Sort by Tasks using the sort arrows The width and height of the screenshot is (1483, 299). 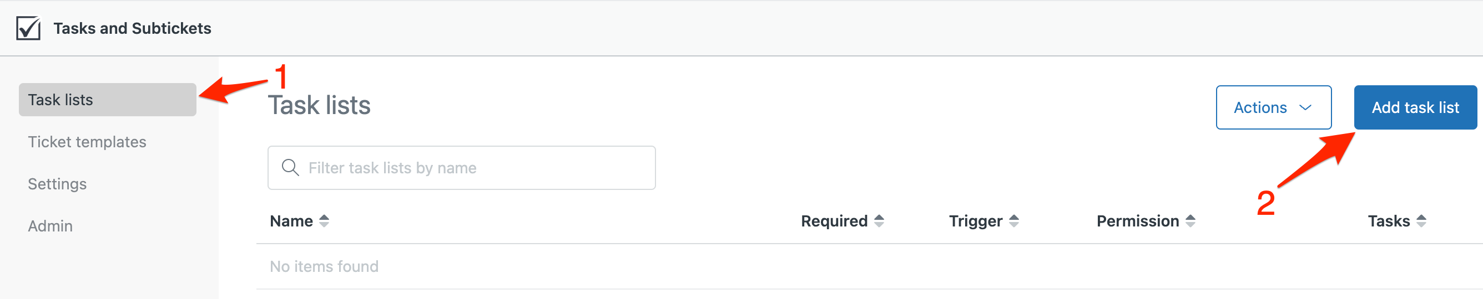coord(1421,221)
